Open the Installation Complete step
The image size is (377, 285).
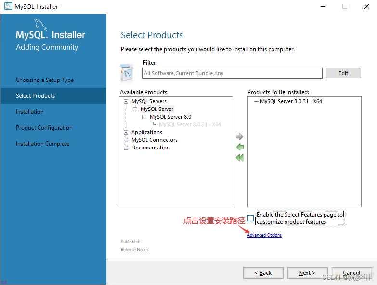point(42,143)
